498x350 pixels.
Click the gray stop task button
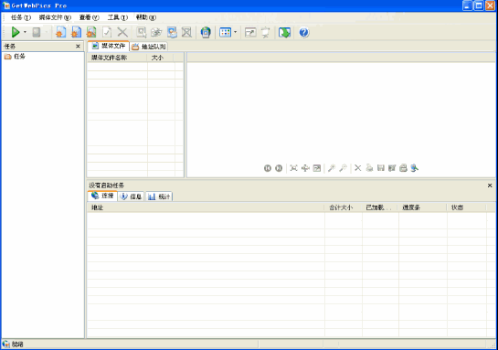(x=37, y=32)
